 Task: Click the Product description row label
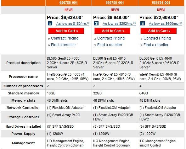23,63
